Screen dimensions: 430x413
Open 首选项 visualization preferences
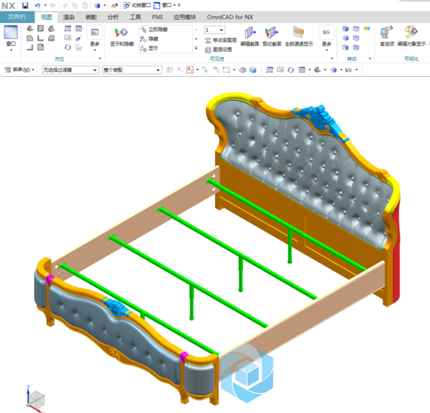coord(387,37)
